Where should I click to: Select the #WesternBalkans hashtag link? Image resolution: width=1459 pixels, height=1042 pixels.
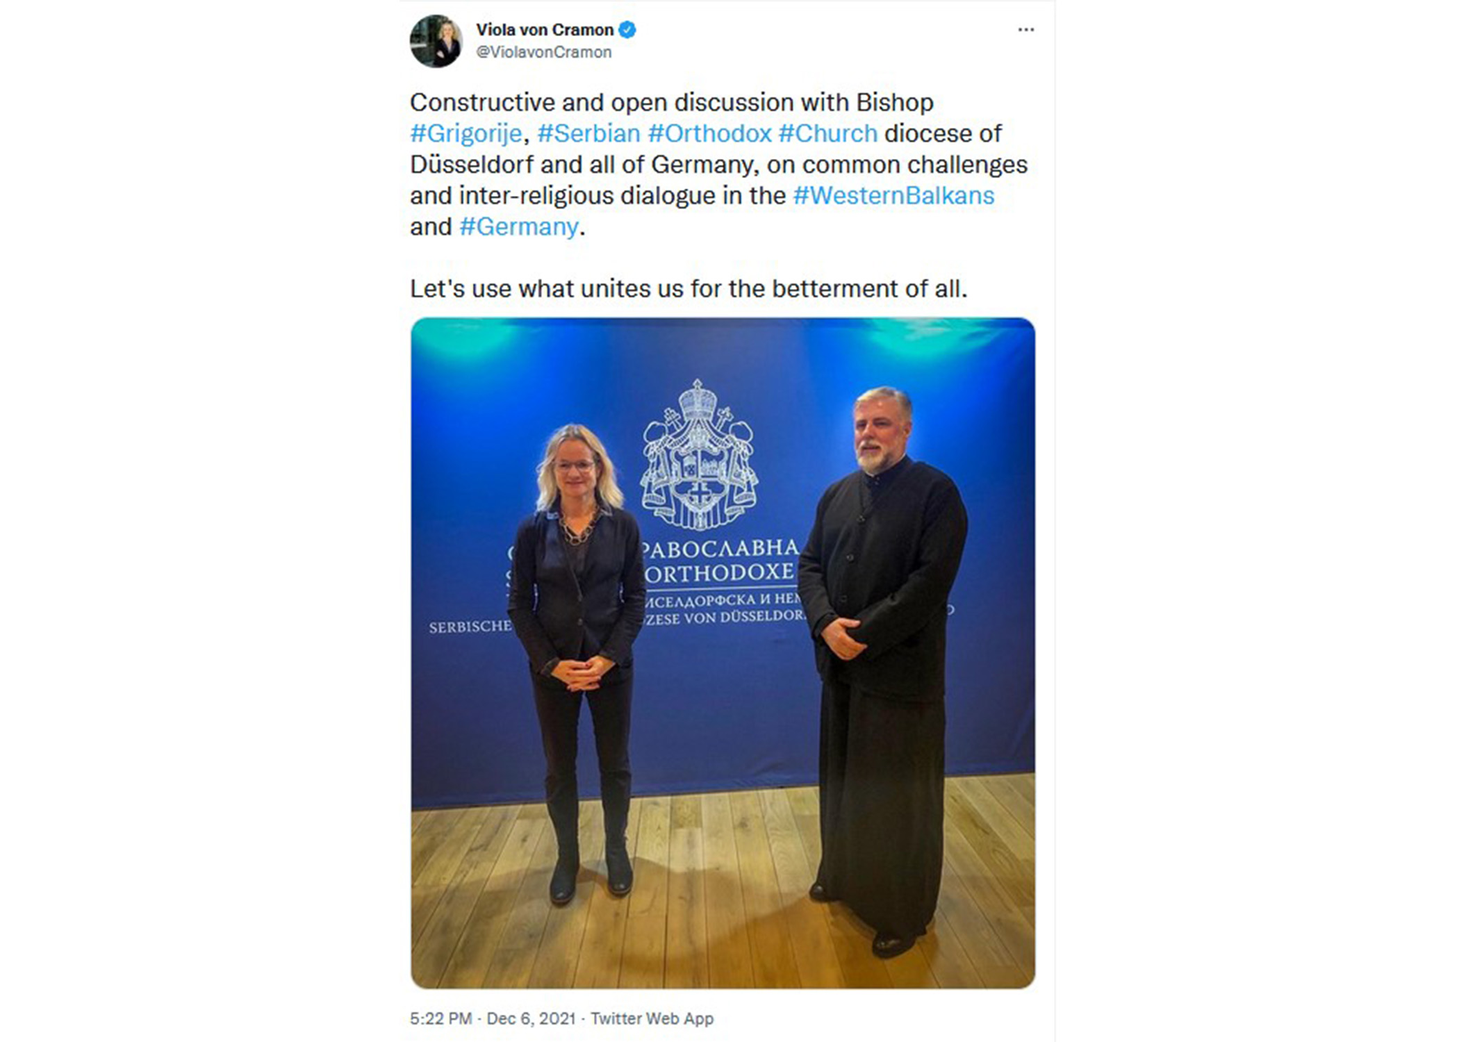click(x=893, y=195)
